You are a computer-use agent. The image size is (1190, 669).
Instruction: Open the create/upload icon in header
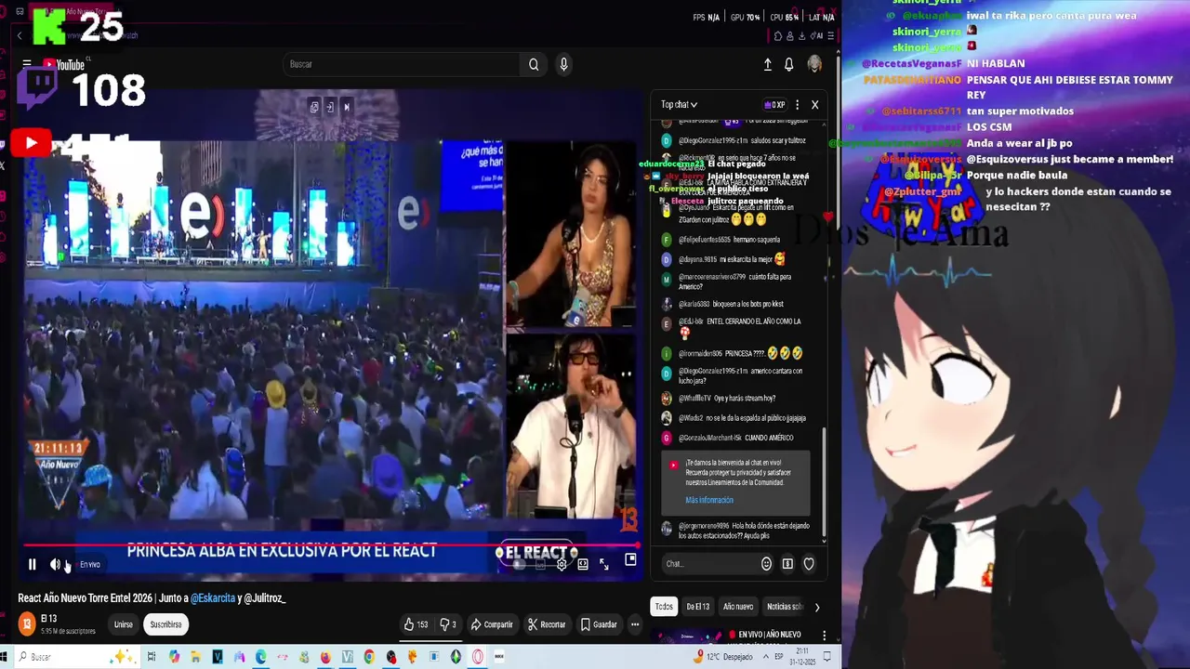[x=768, y=64]
